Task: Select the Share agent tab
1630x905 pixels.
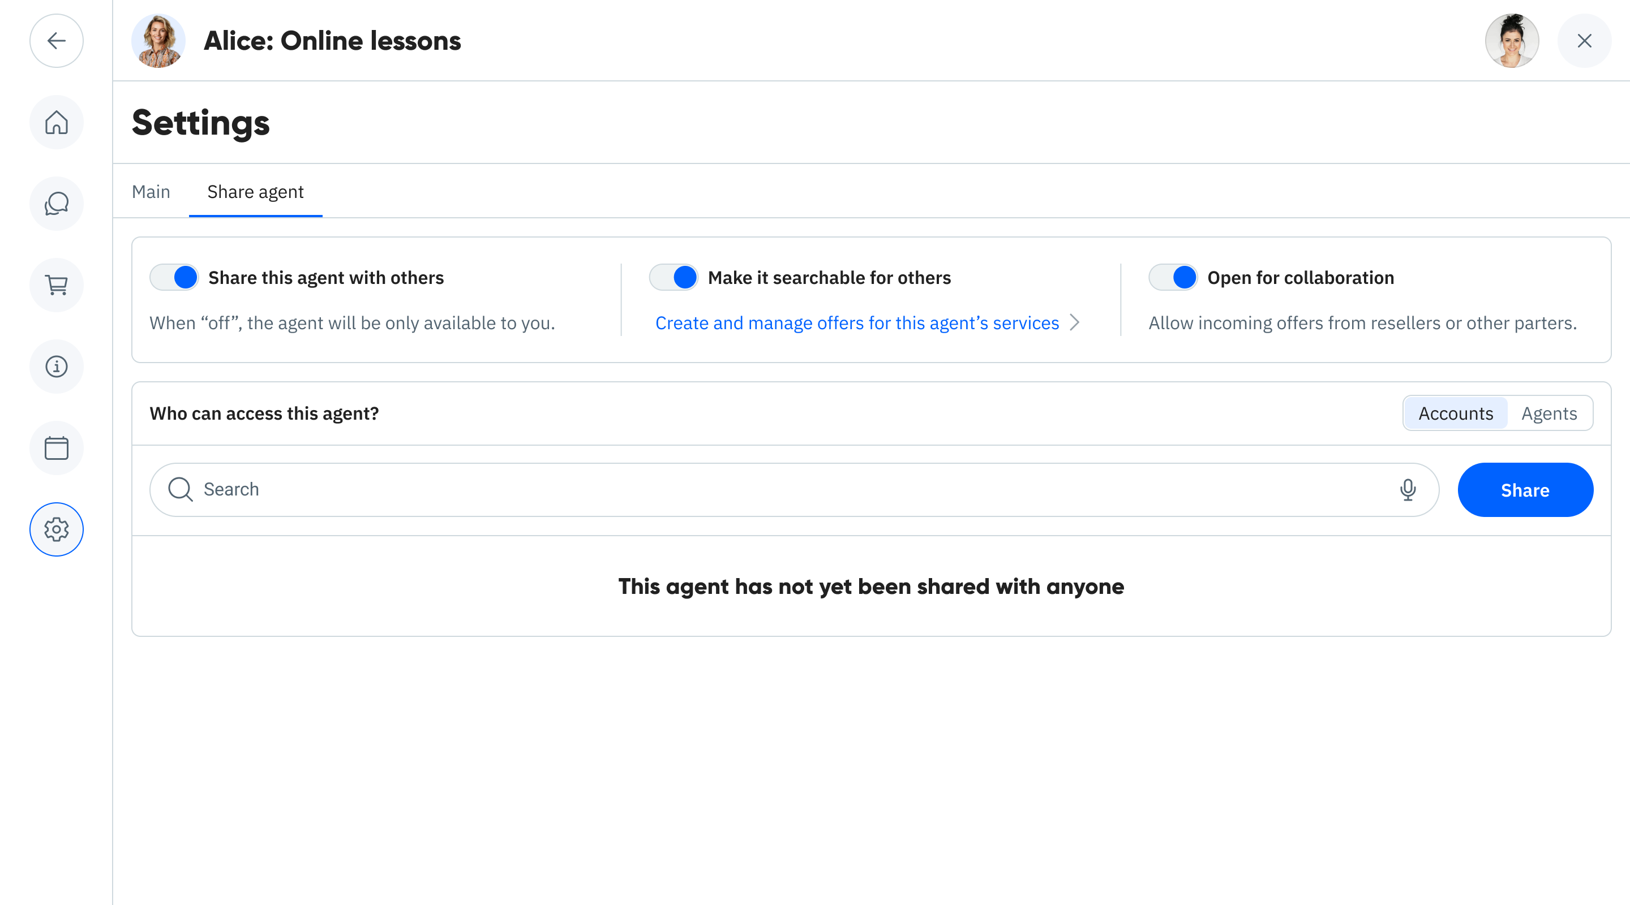Action: point(256,192)
